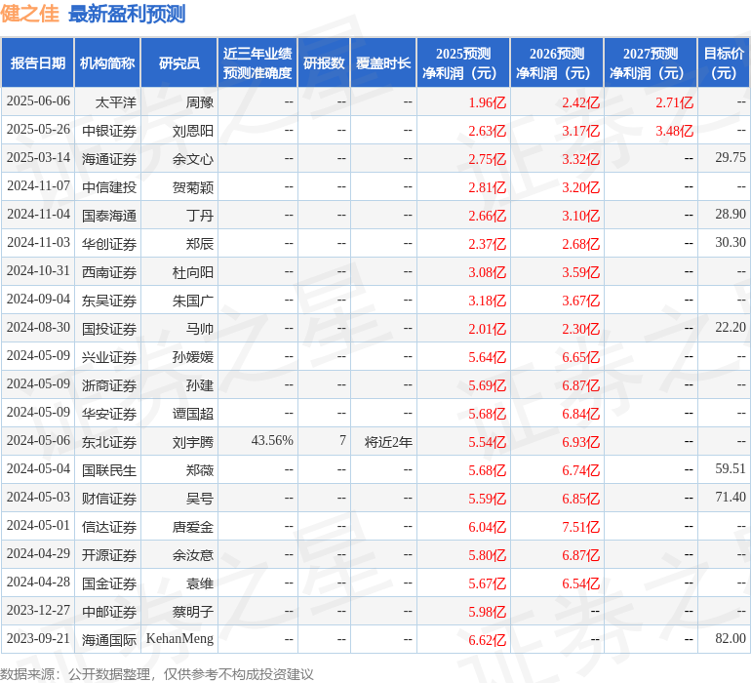The height and width of the screenshot is (683, 751).
Task: Click institution 中信建投
Action: point(109,187)
